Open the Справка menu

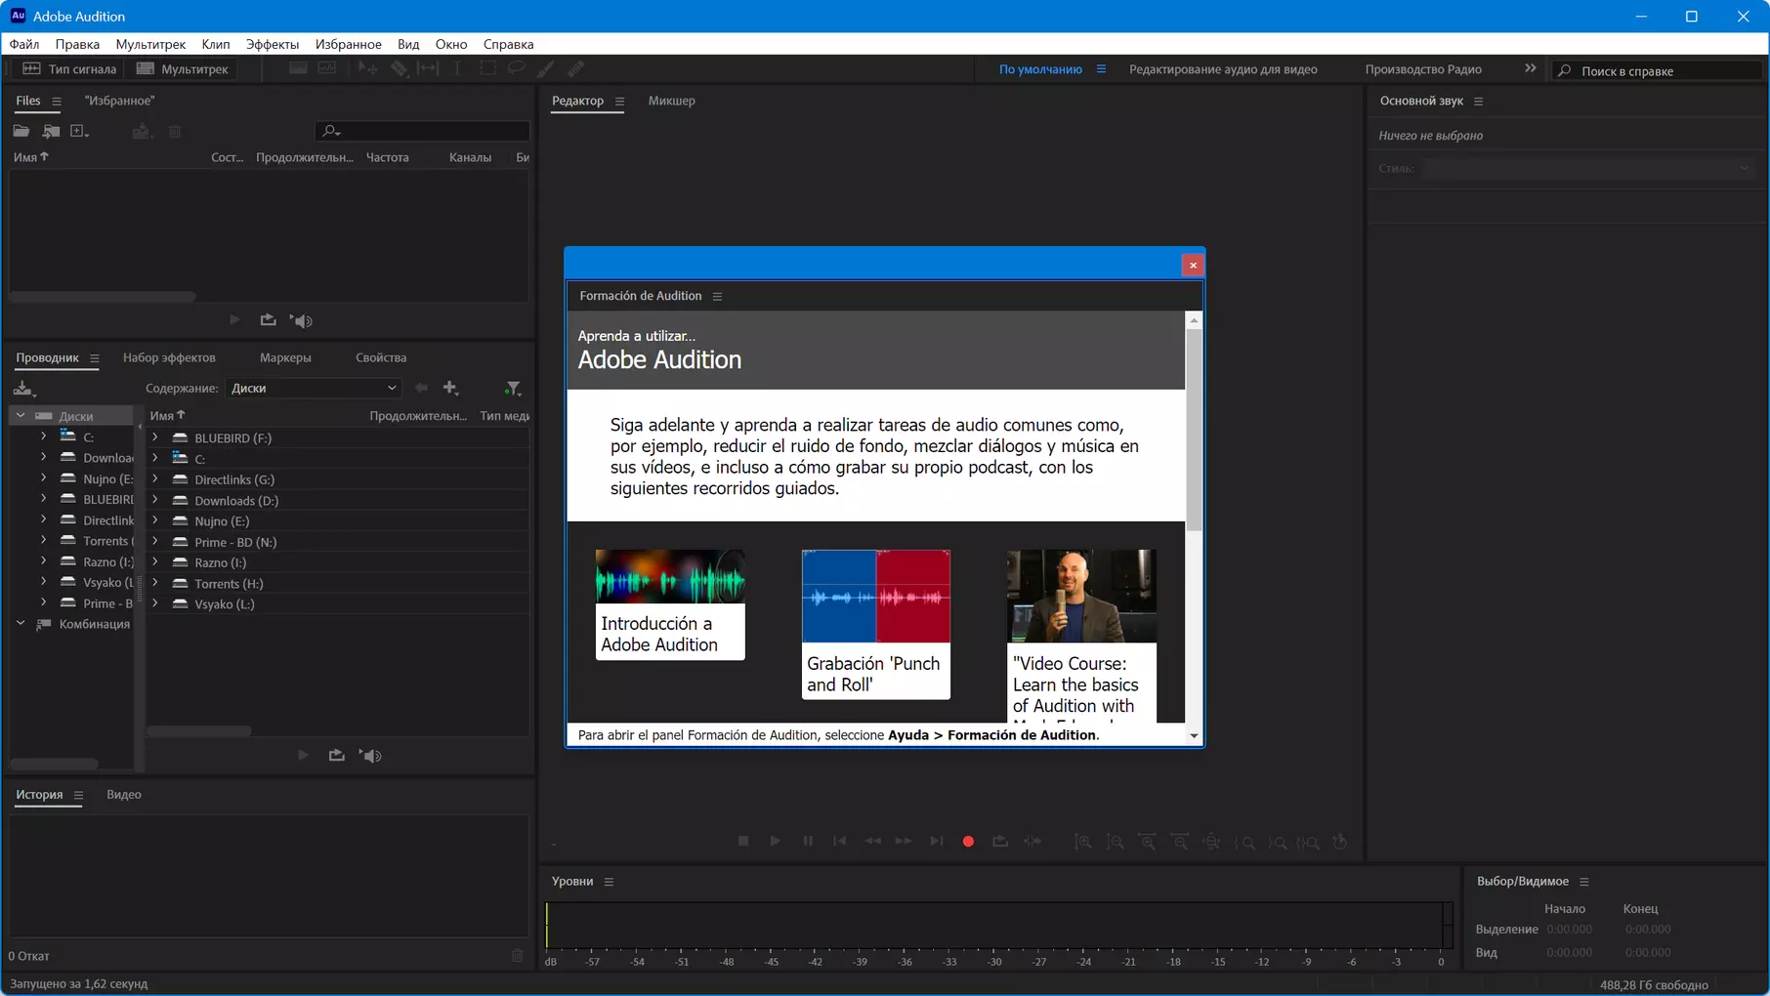click(x=508, y=44)
